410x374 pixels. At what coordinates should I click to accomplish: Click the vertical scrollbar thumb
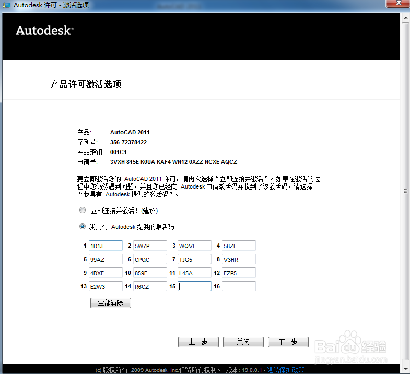405,191
